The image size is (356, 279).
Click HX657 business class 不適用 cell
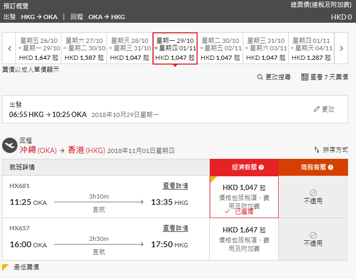pyautogui.click(x=313, y=239)
